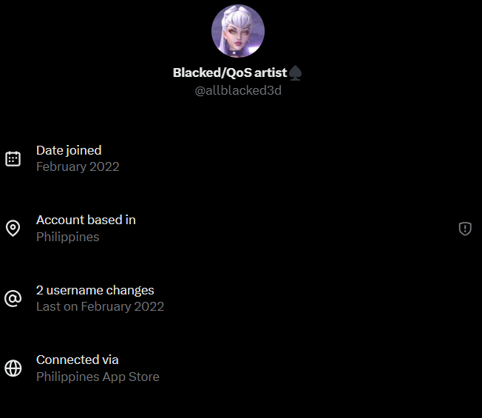Click the Account based in label
This screenshot has height=418, width=482.
pyautogui.click(x=86, y=220)
